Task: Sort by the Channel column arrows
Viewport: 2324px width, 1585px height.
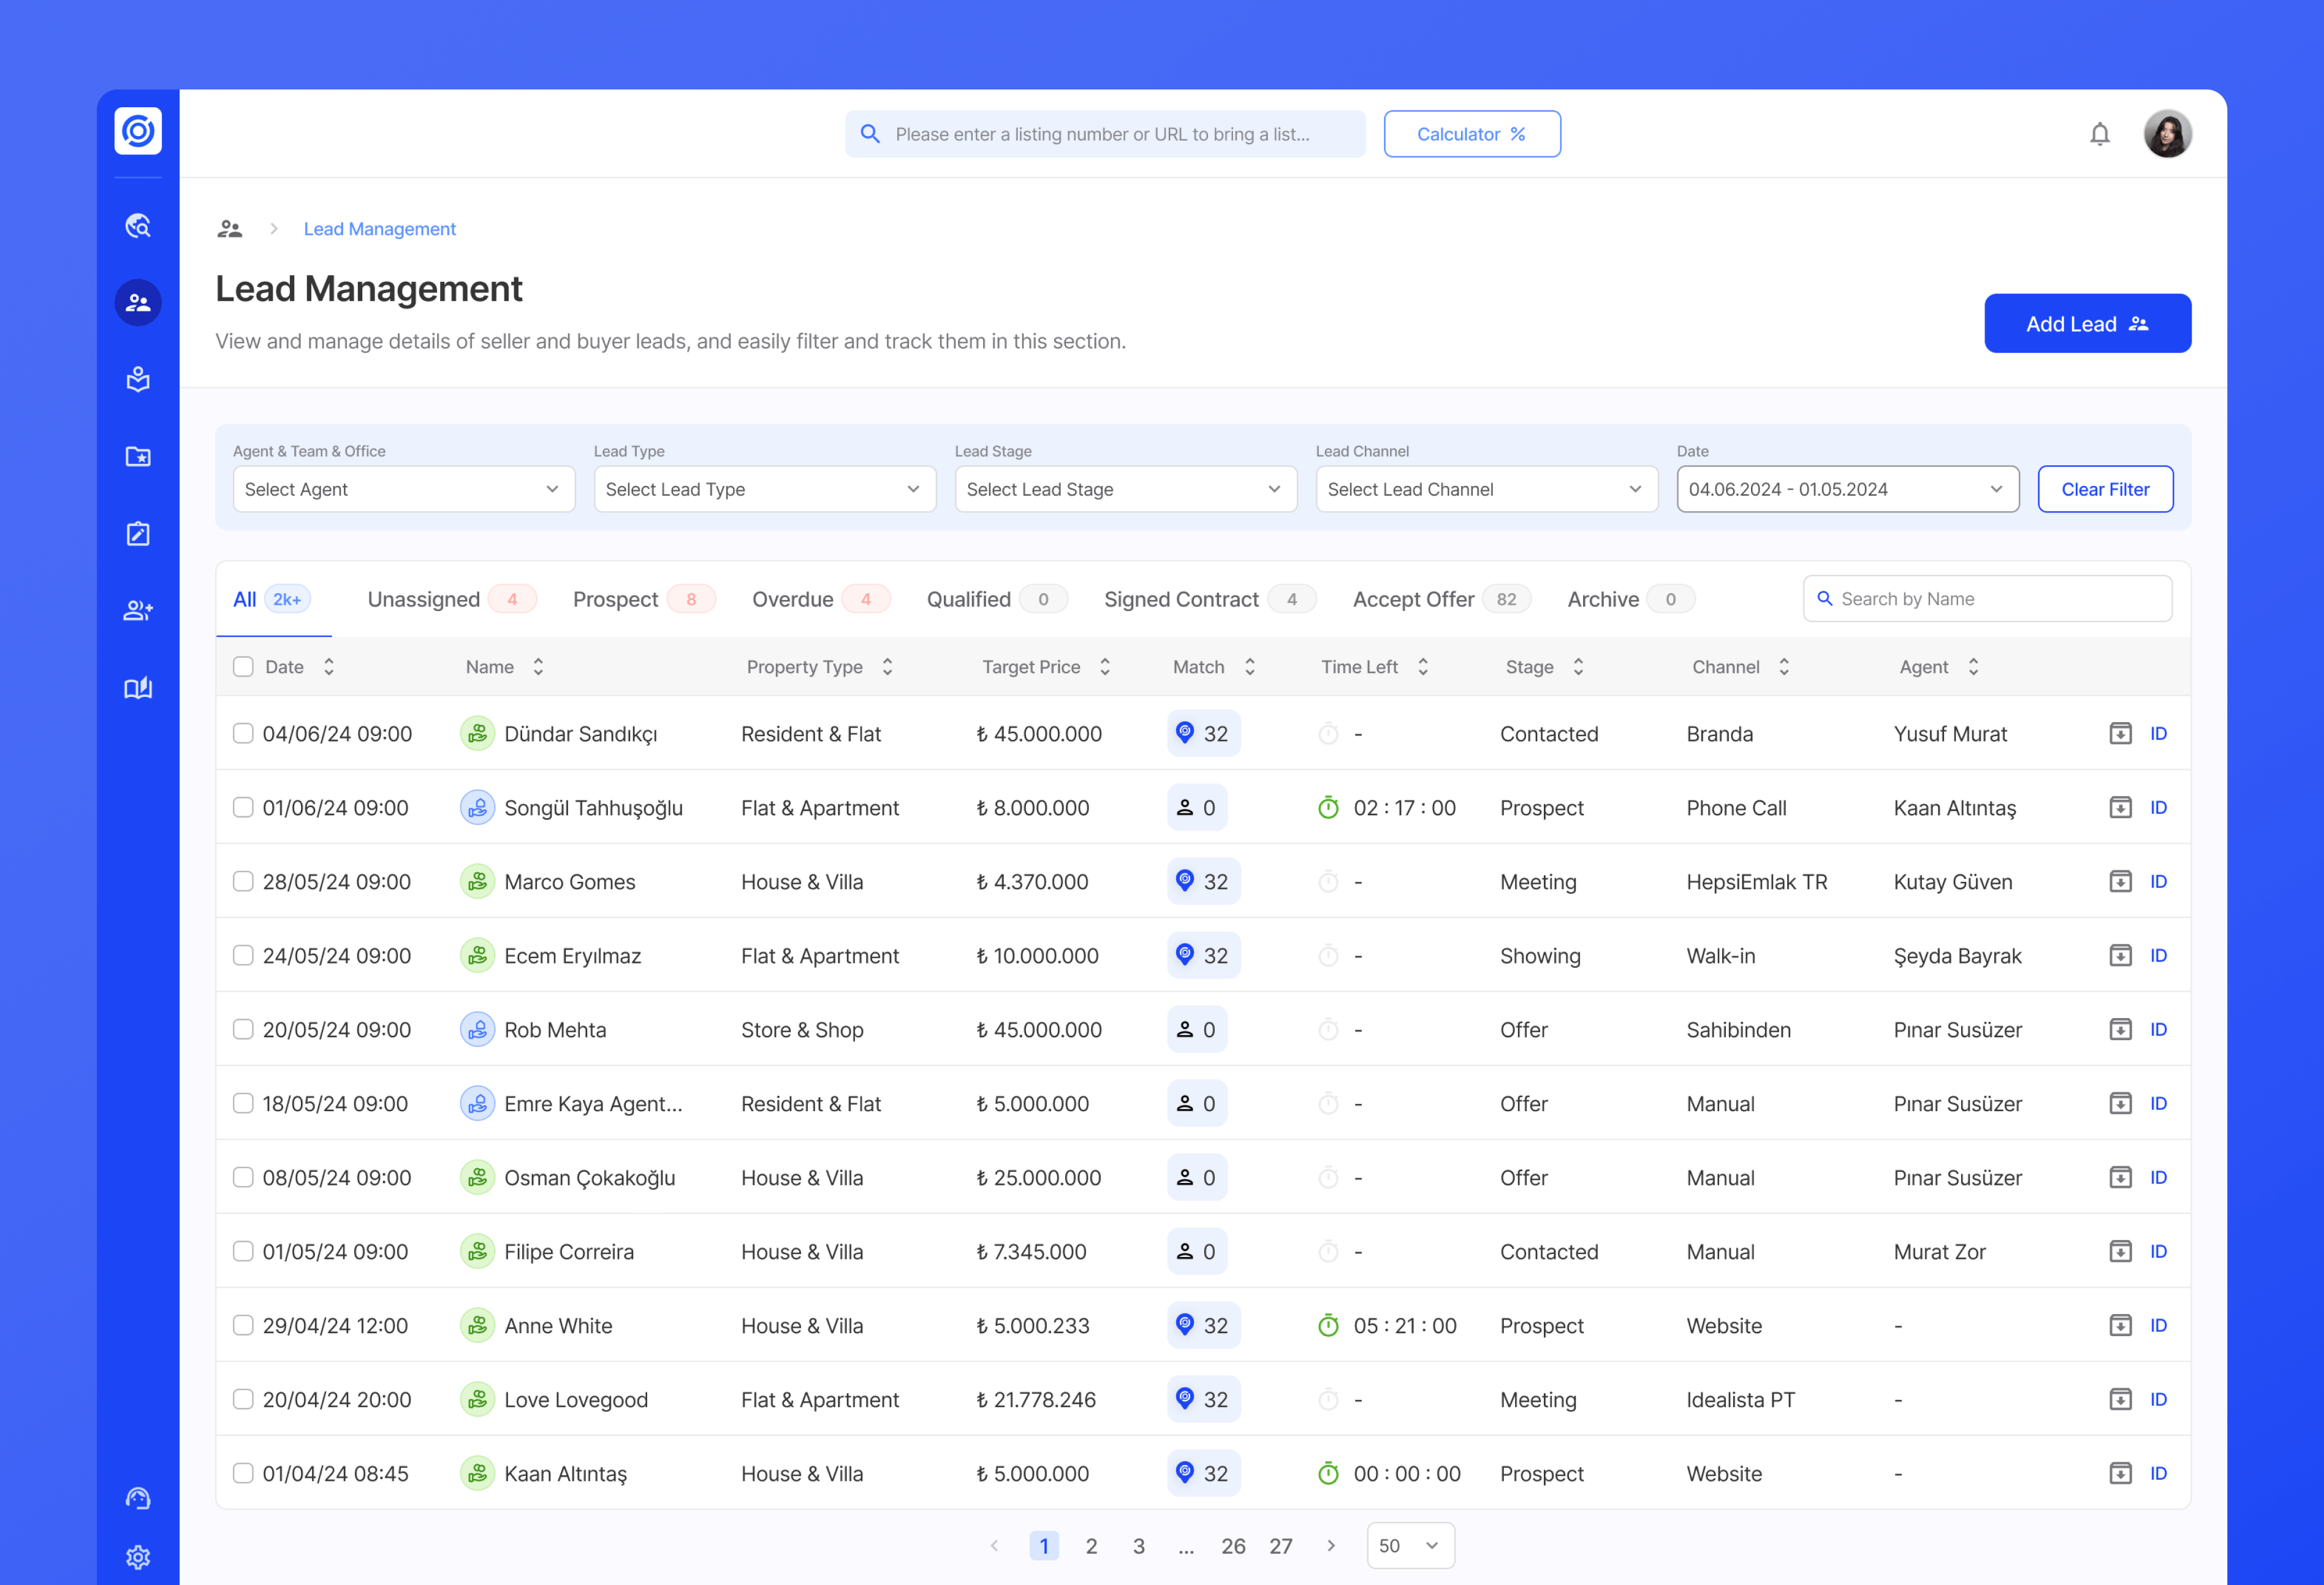Action: [x=1784, y=666]
